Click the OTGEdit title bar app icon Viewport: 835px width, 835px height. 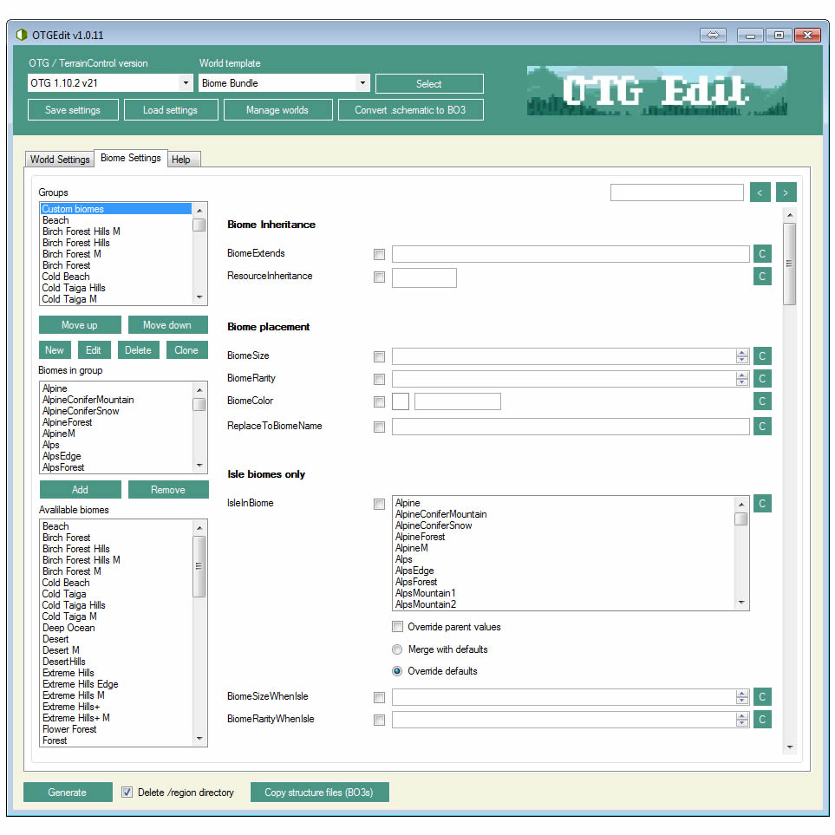coord(21,35)
